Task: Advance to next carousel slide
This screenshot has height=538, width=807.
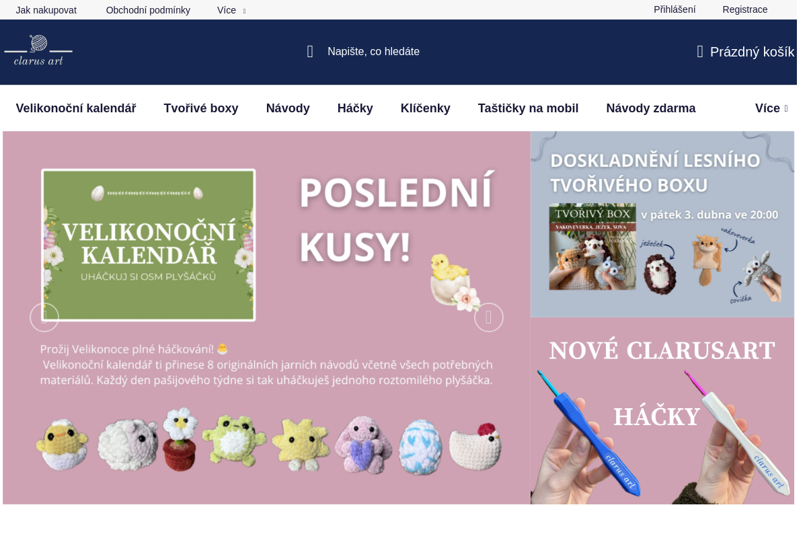Action: tap(489, 317)
